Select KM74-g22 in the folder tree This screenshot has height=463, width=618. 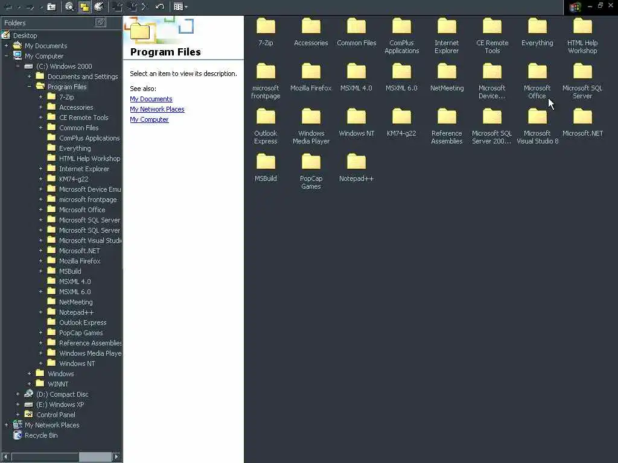(74, 178)
